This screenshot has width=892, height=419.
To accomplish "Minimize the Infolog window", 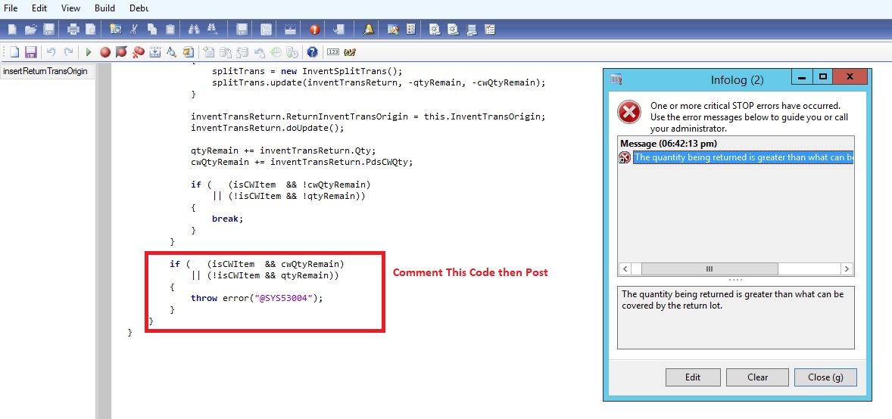I will tap(802, 76).
